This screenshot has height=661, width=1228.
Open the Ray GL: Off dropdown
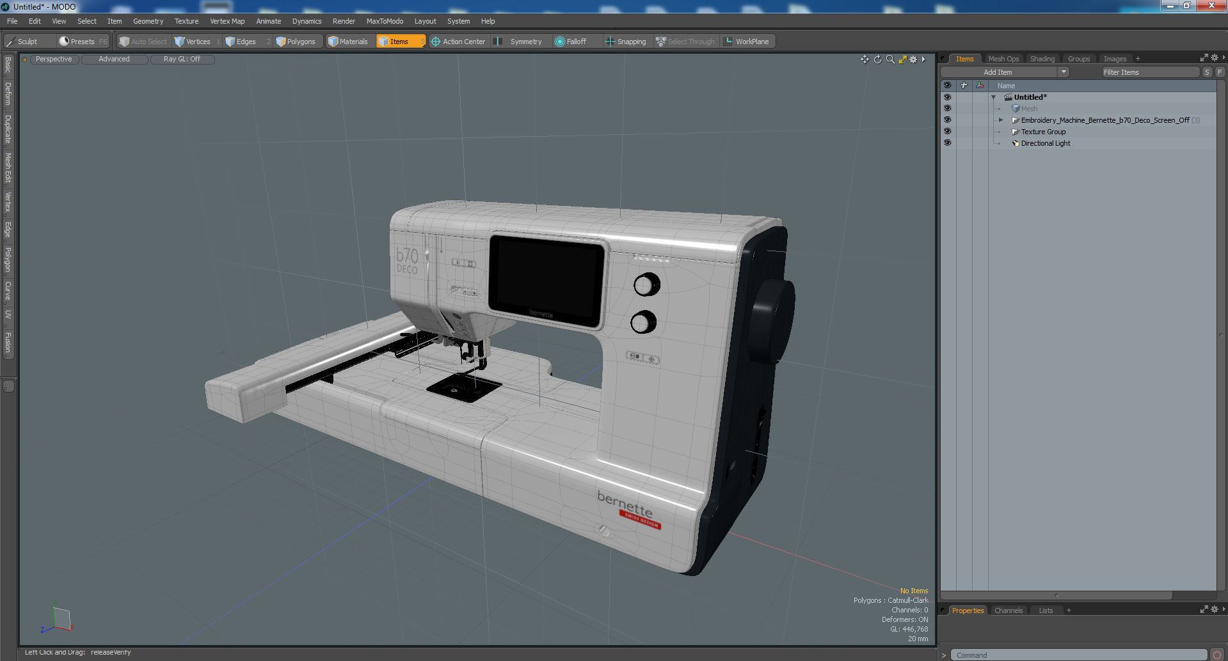(182, 59)
